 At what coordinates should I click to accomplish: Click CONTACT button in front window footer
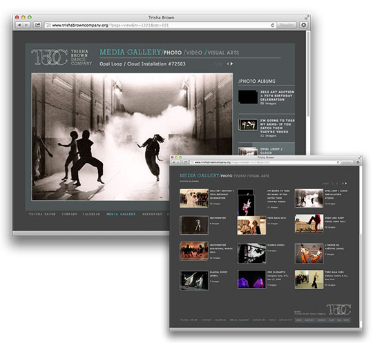click(309, 320)
